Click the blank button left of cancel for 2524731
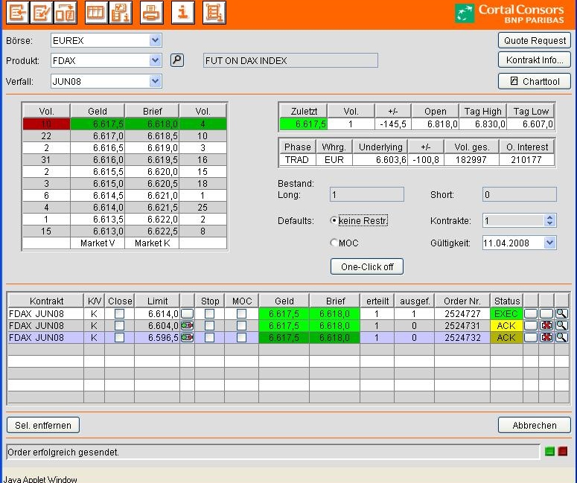Screen dimensions: 577x483 point(531,325)
